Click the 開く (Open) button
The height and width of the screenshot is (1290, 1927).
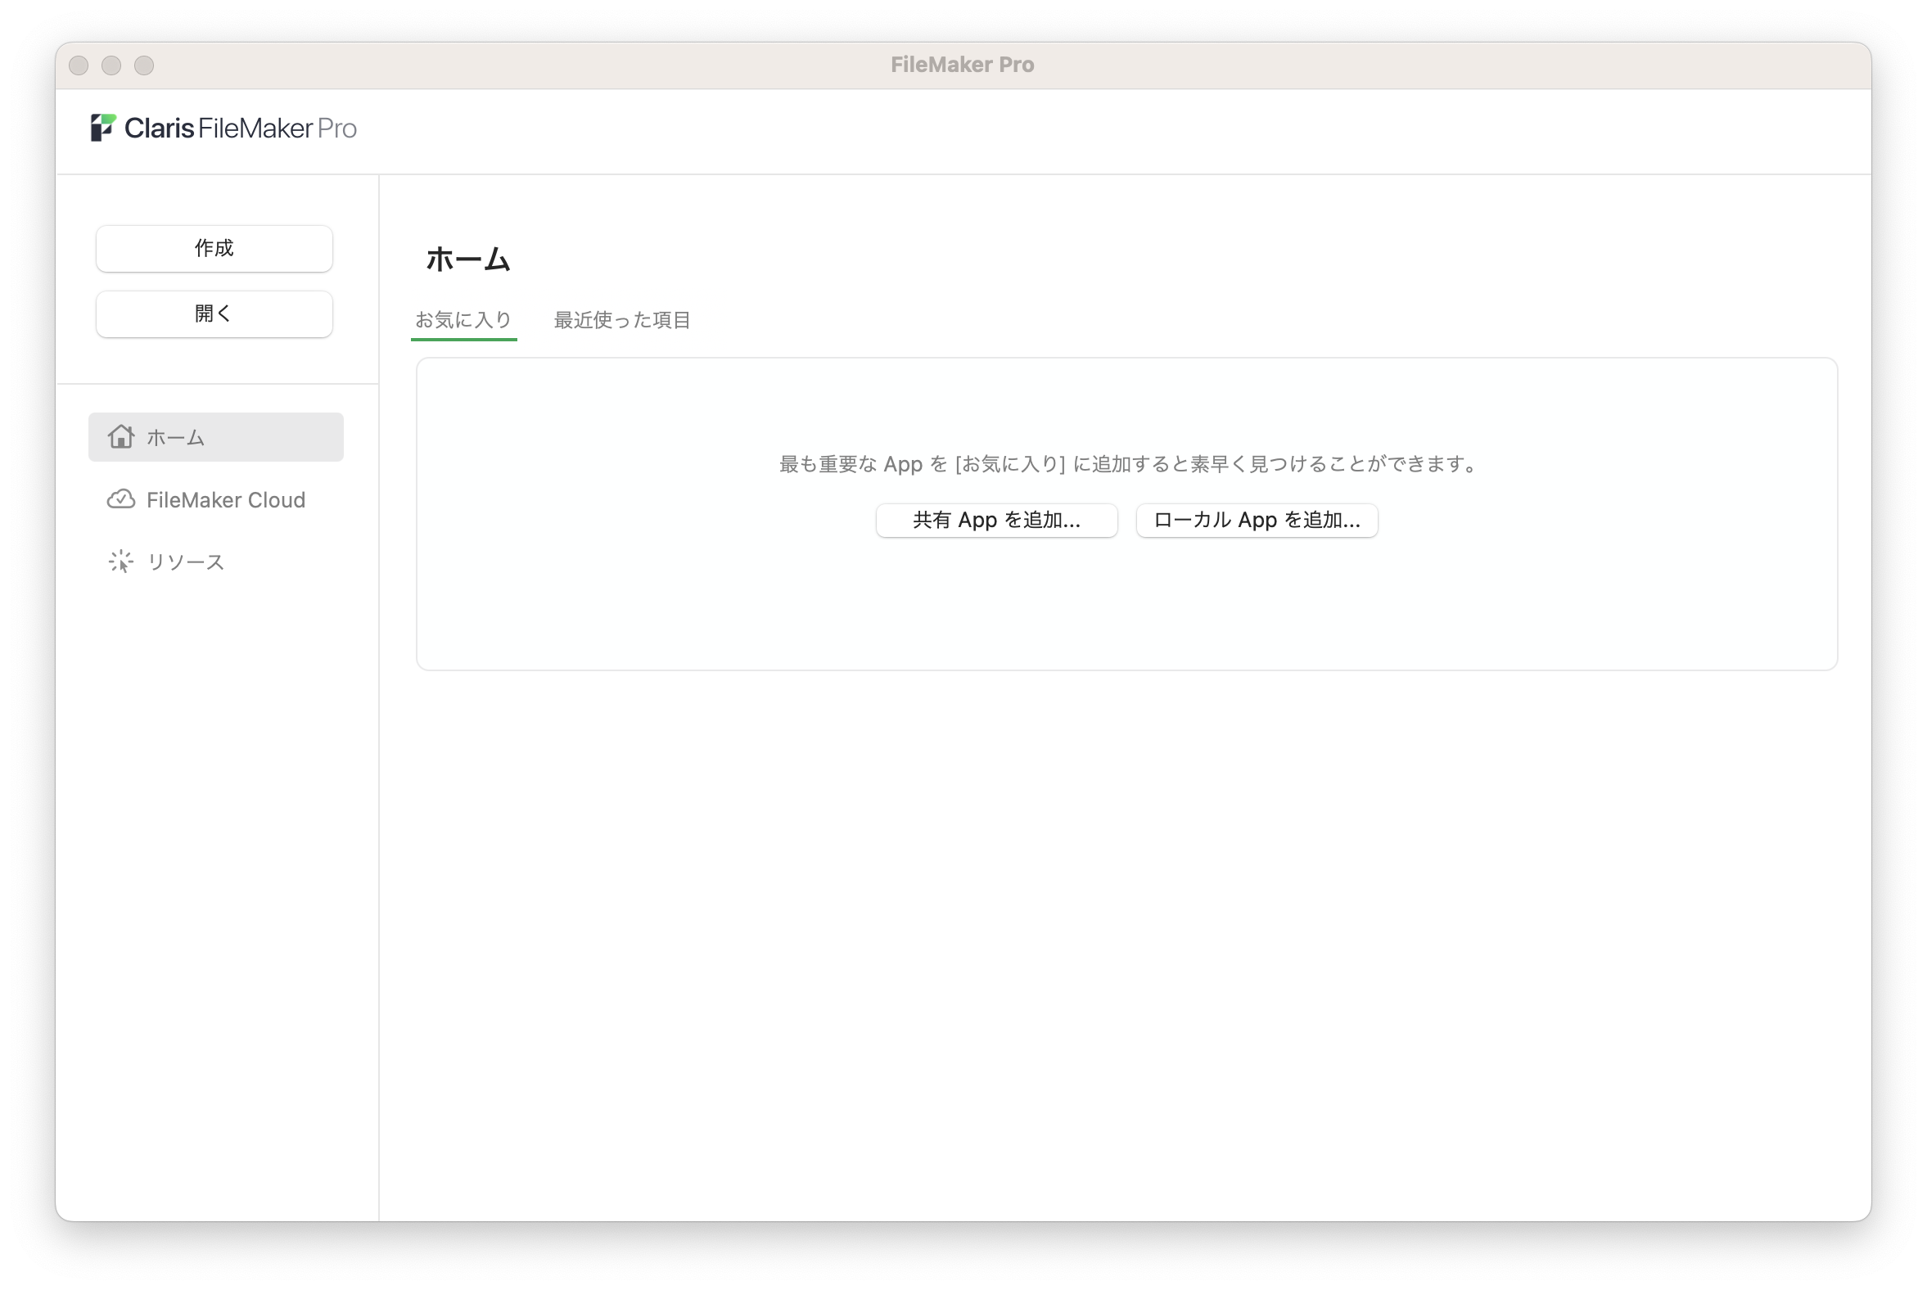click(x=214, y=314)
